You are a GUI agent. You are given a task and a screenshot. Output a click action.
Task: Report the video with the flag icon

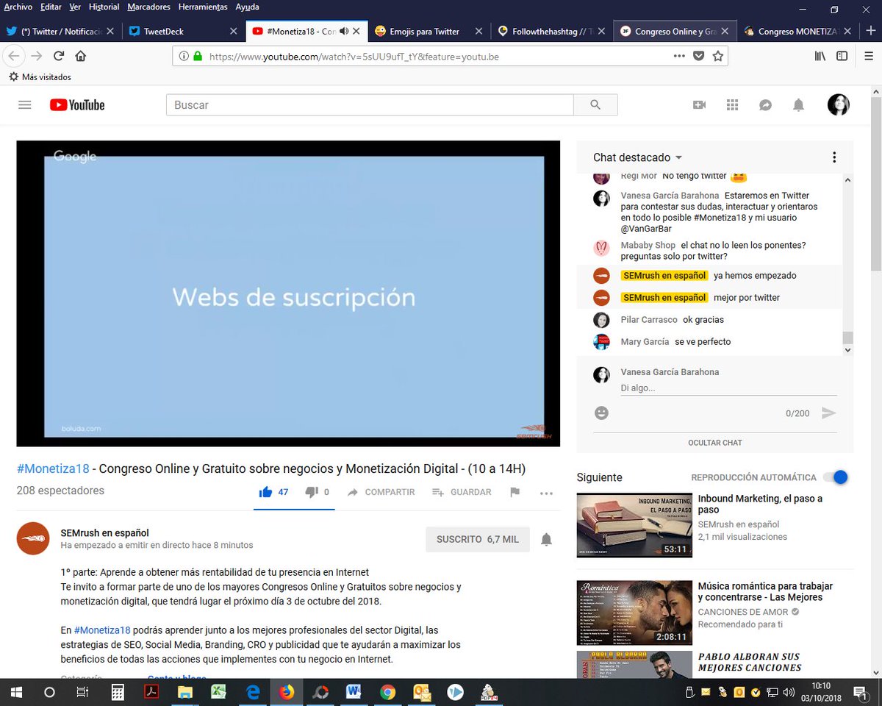tap(514, 492)
